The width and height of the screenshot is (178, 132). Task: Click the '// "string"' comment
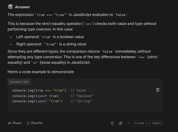[x=81, y=101]
